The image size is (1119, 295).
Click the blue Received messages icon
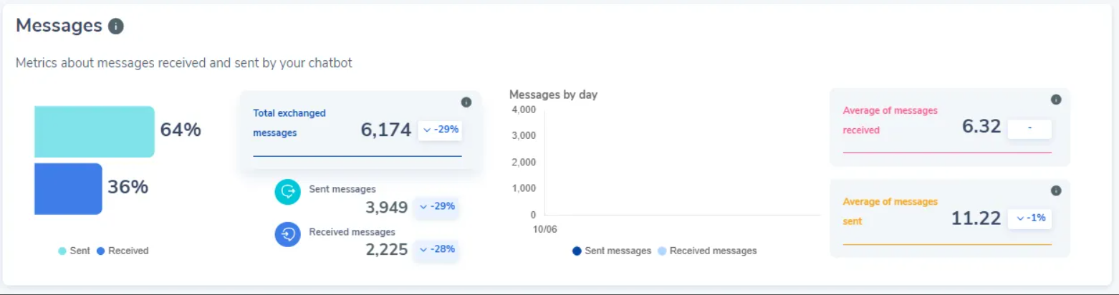(x=288, y=234)
